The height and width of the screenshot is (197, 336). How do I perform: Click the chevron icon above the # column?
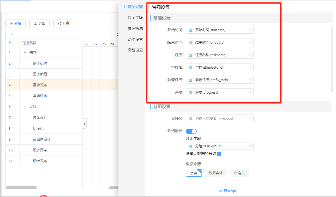click(12, 34)
